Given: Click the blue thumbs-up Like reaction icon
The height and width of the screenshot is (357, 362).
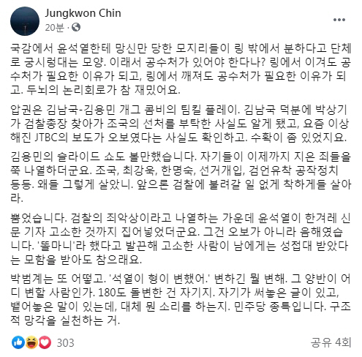Looking at the screenshot, I should (x=18, y=342).
